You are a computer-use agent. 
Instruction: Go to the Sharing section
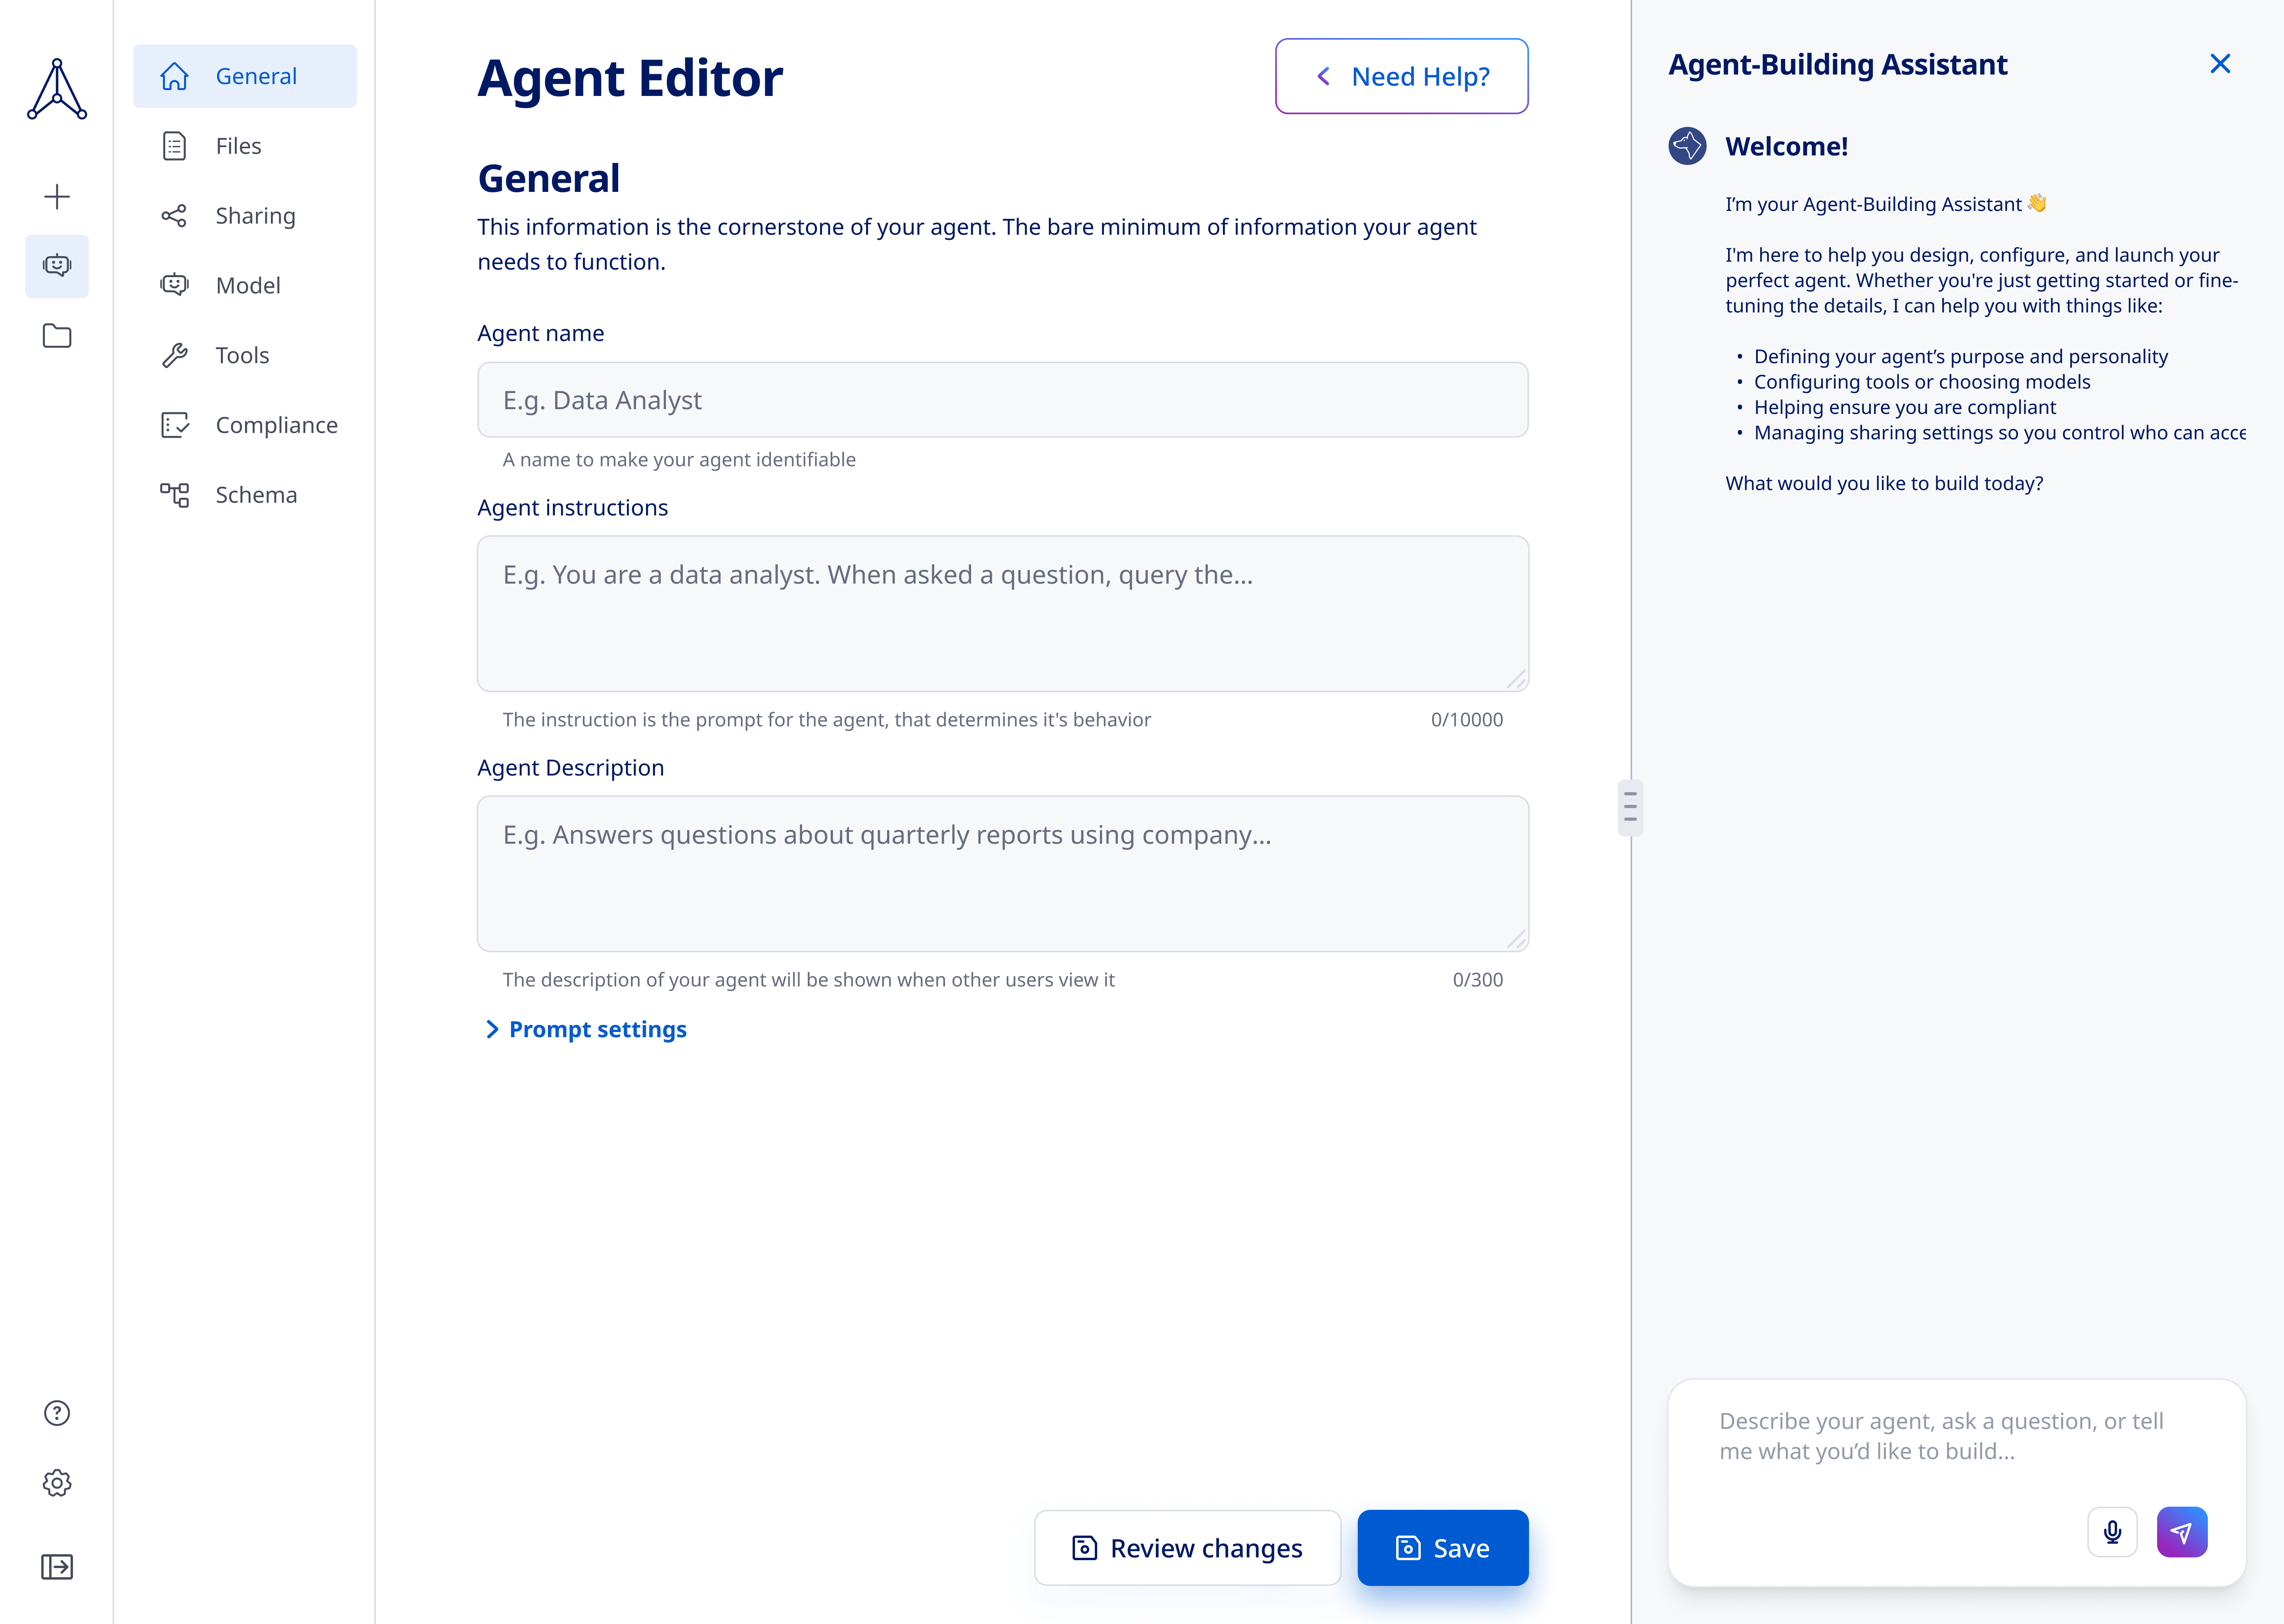[x=245, y=216]
